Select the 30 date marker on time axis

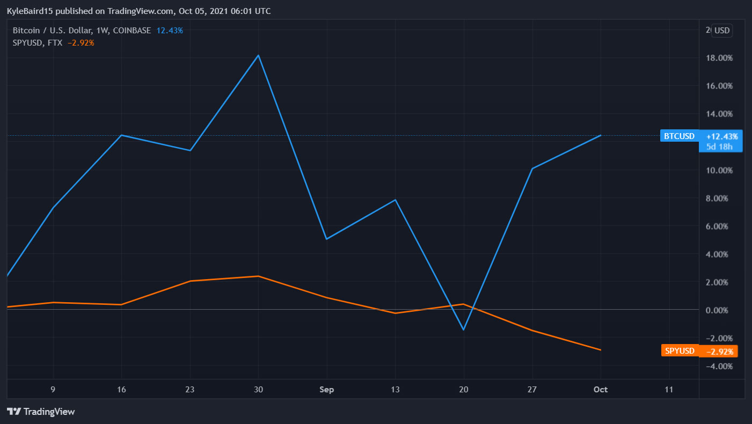coord(258,390)
